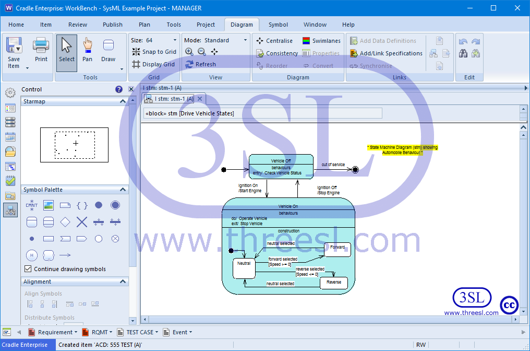The height and width of the screenshot is (351, 530).
Task: Select the curly braces symbol in palette
Action: (82, 205)
